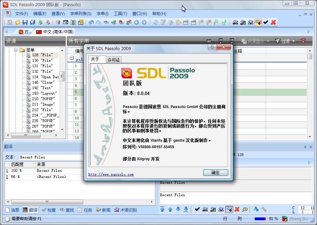Click the jump-to-last-string arrow in translation toolbar
The image size is (317, 225).
tap(186, 209)
